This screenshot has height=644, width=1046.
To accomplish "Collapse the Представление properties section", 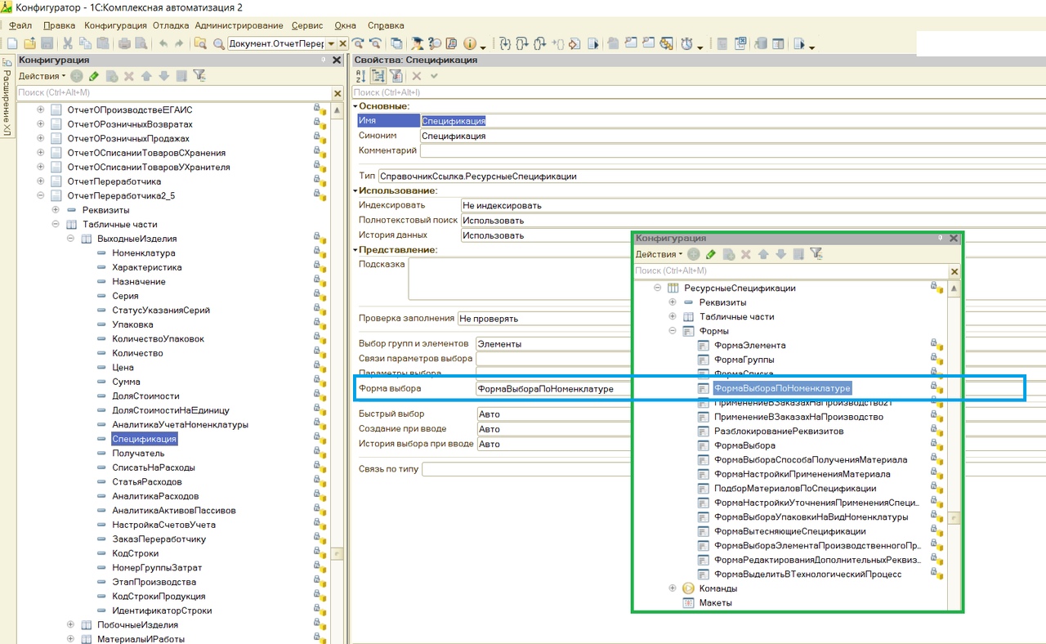I will 355,249.
